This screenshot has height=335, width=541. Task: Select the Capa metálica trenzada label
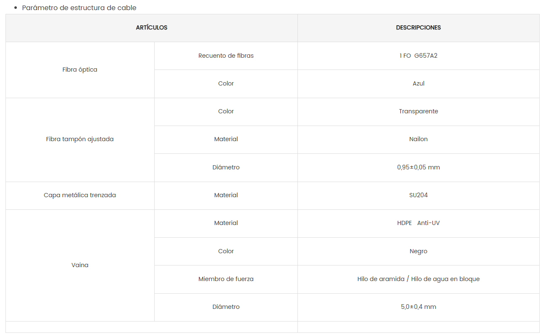tap(80, 195)
